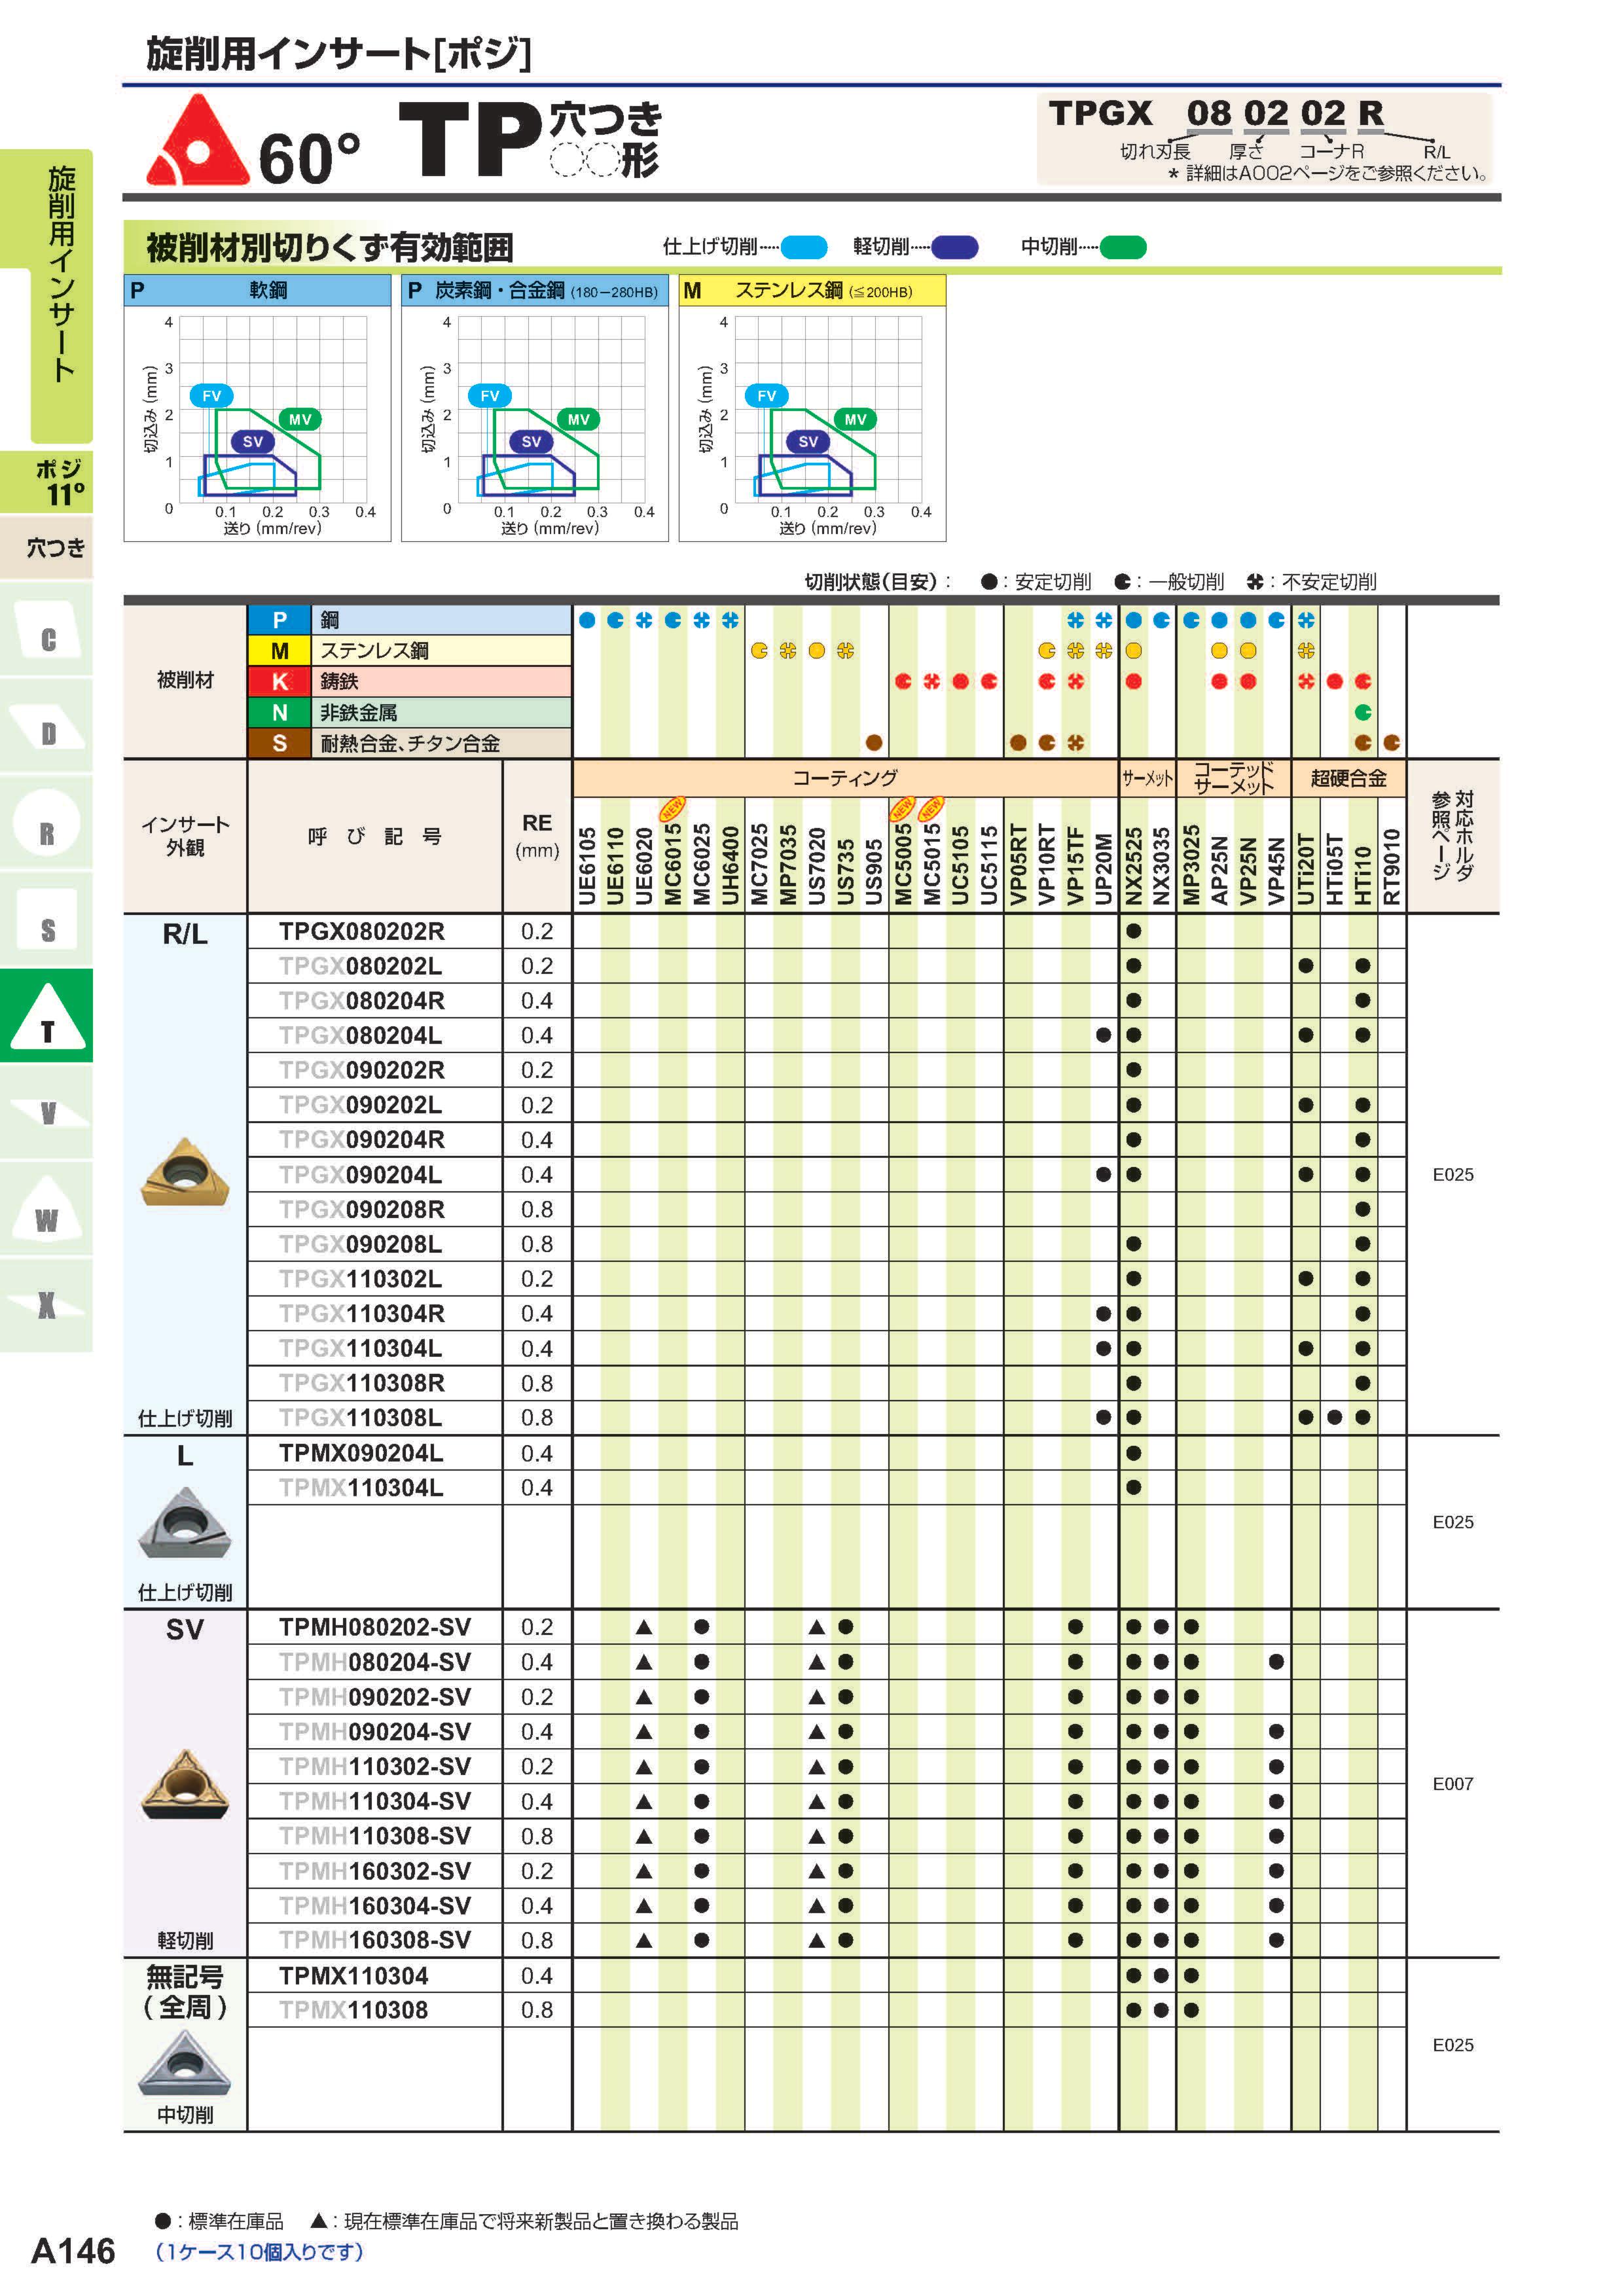Click the A002 page reference note
This screenshot has height=2296, width=1624.
(x=1328, y=173)
